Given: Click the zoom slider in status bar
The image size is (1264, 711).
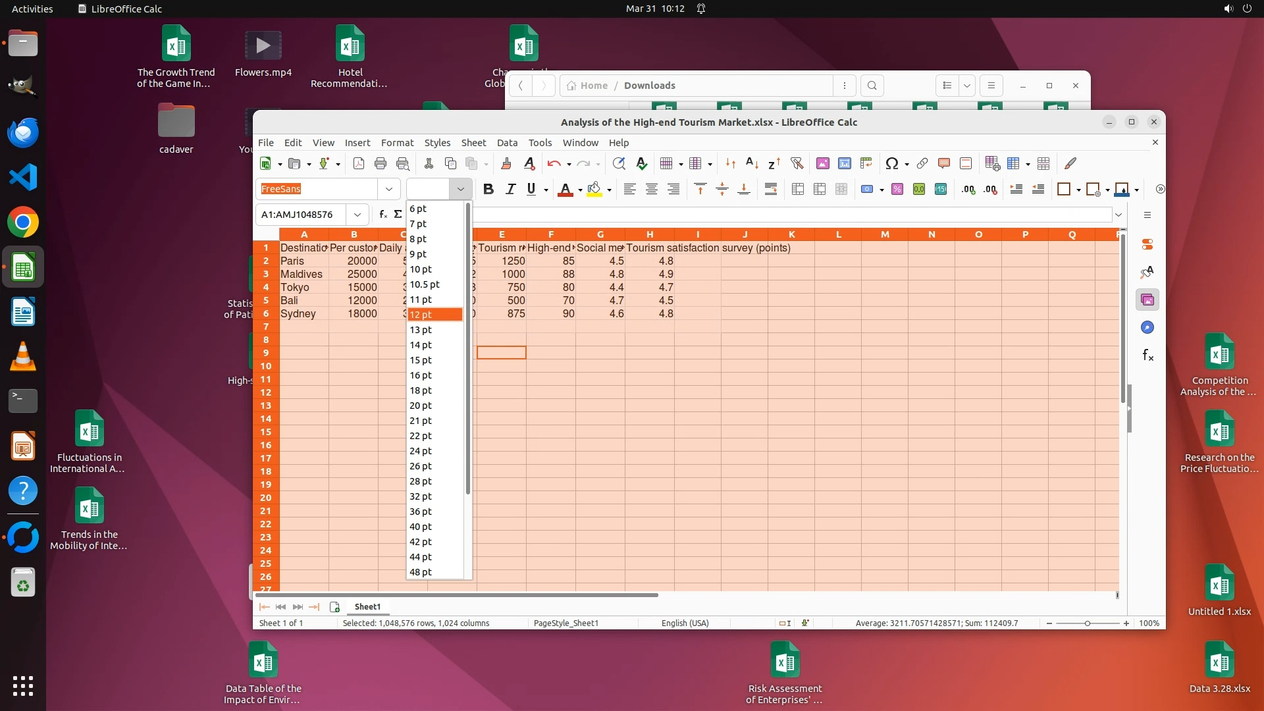Looking at the screenshot, I should (x=1087, y=623).
